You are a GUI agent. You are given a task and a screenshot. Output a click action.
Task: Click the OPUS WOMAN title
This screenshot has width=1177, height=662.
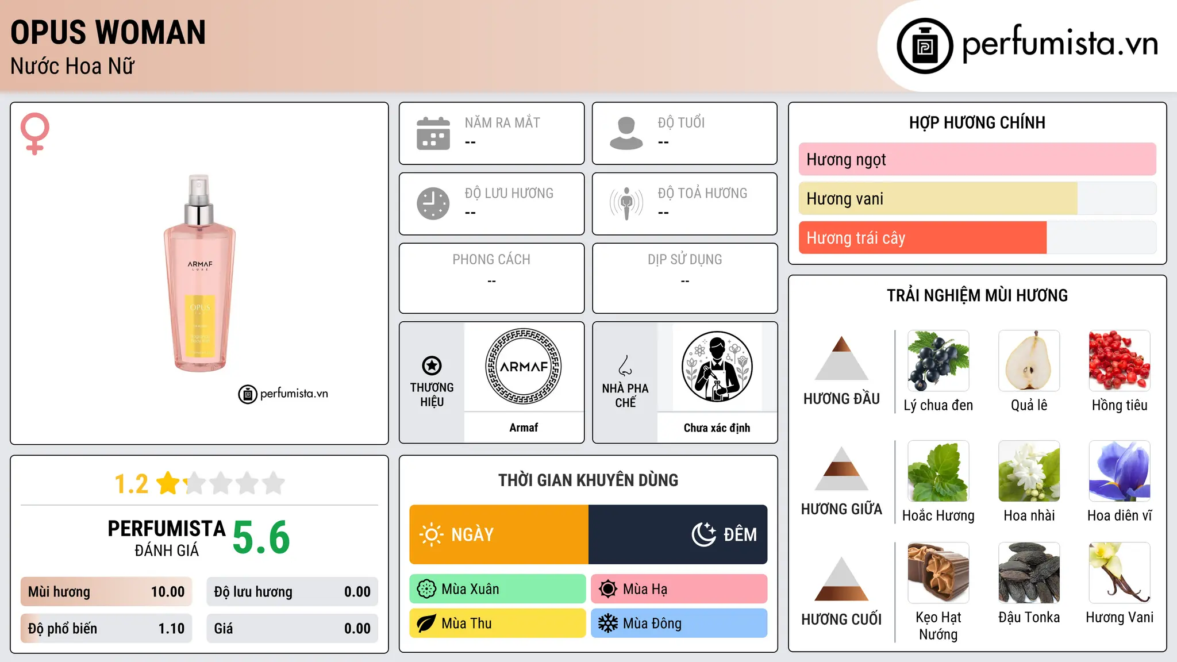coord(108,32)
